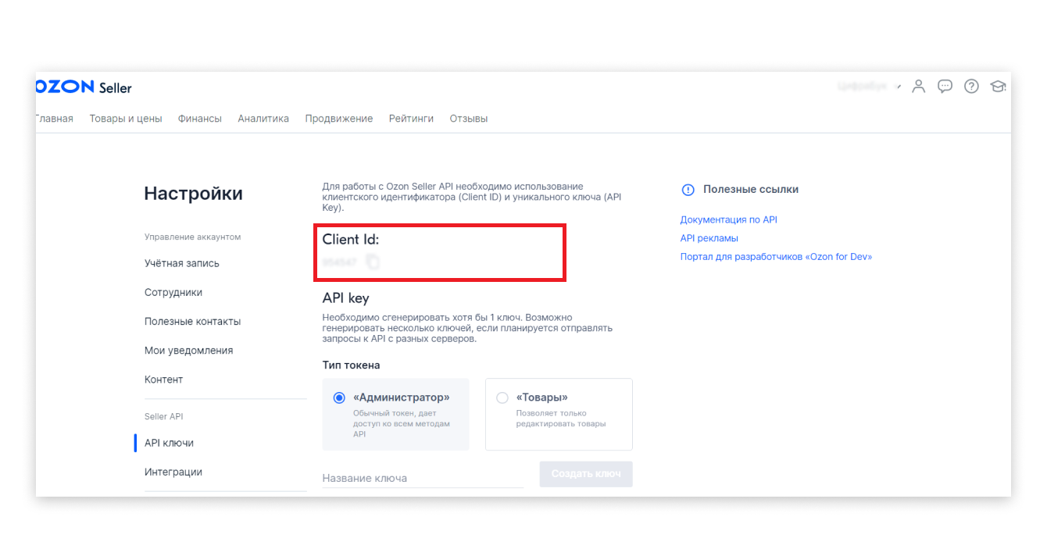1047x556 pixels.
Task: Open the chat messages icon
Action: 945,87
